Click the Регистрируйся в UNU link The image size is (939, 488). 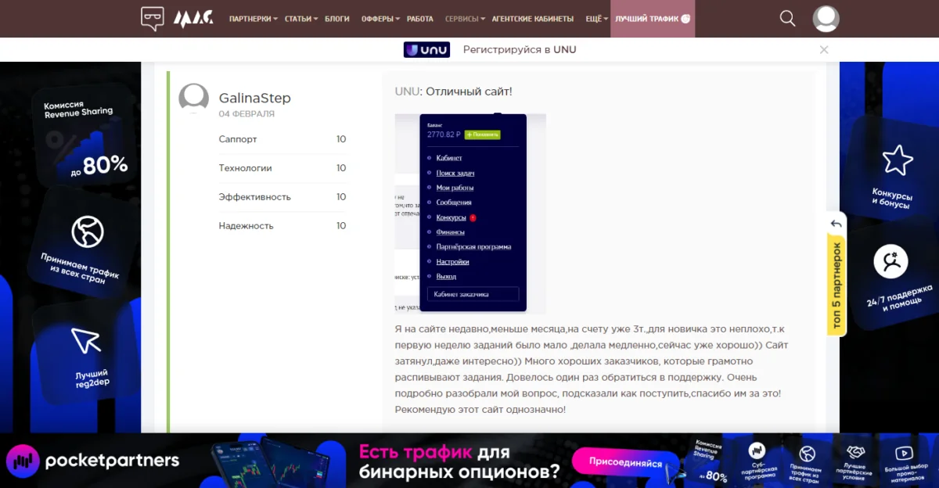tap(520, 49)
